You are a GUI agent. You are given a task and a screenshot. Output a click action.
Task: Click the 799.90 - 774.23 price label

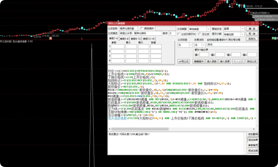pyautogui.click(x=254, y=6)
